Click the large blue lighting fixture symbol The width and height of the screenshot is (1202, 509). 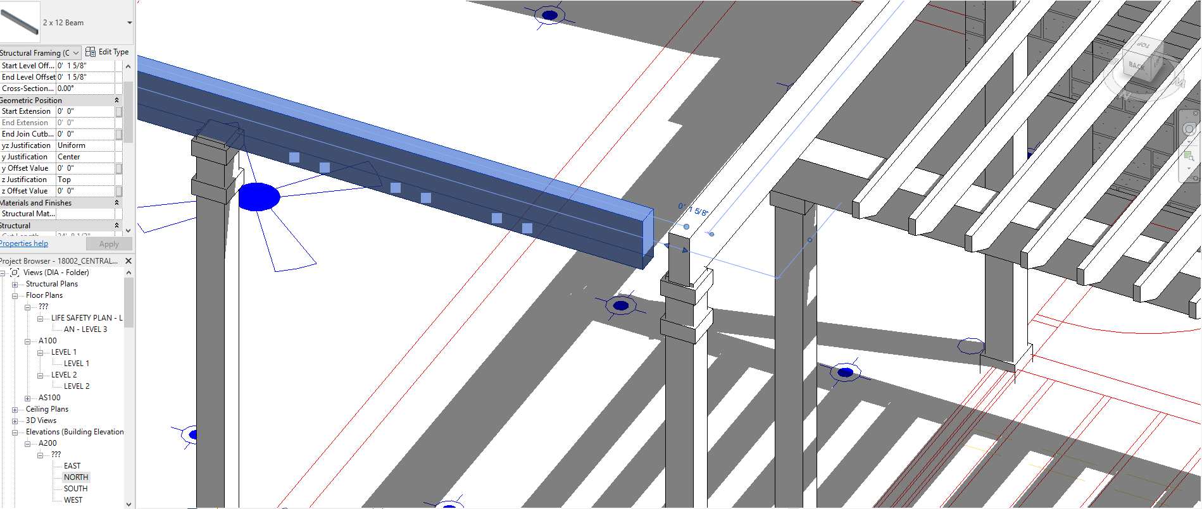pos(259,197)
